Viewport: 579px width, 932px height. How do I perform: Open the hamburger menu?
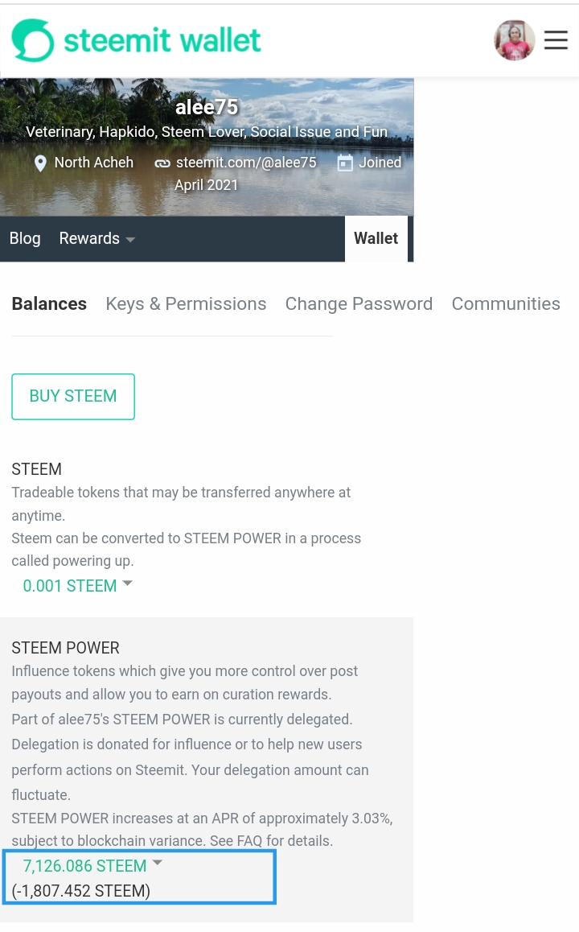pyautogui.click(x=556, y=40)
